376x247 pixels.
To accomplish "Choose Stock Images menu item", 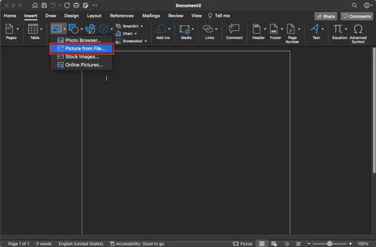I will pos(81,57).
